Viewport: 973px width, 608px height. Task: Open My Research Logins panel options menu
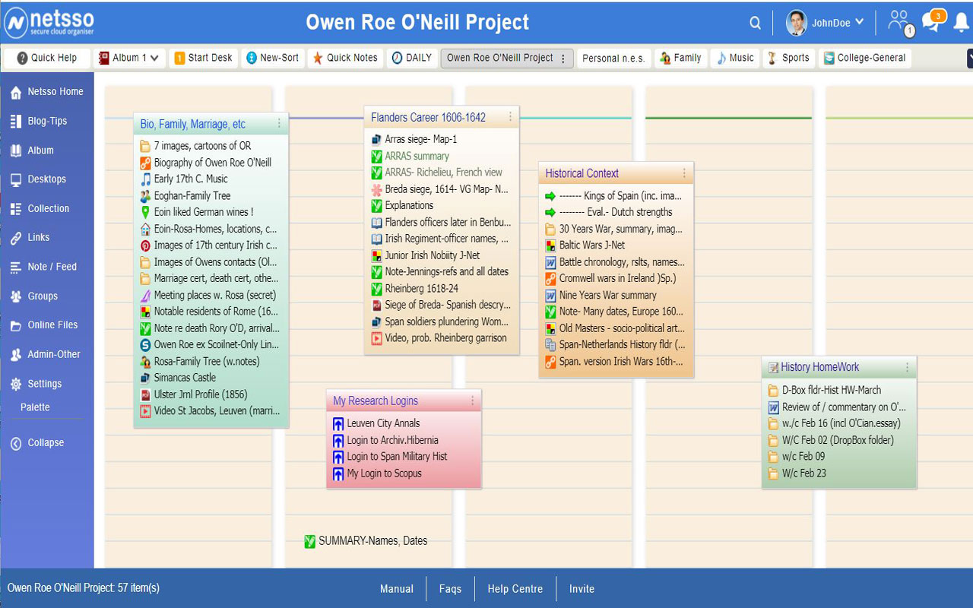(472, 401)
